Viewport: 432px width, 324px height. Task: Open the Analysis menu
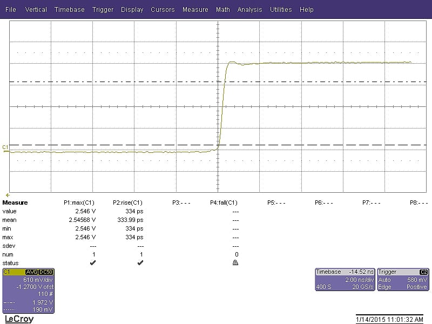[249, 10]
